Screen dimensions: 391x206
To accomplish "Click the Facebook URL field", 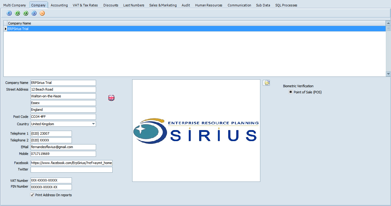I will point(72,163).
